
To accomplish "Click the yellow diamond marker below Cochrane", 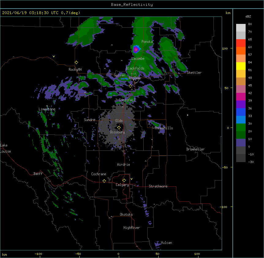I will pos(104,181).
